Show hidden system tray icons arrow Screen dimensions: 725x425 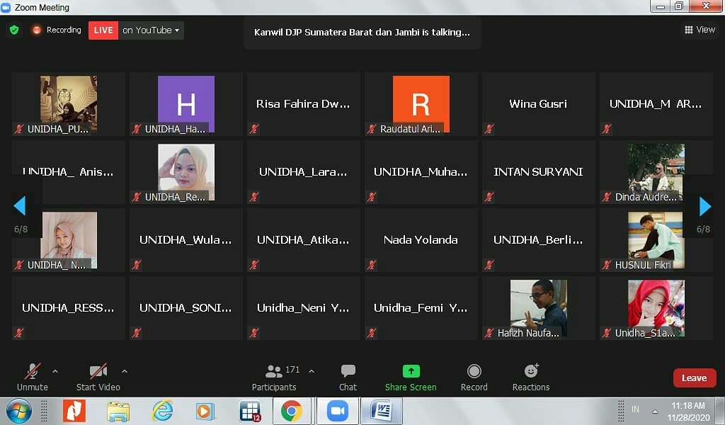click(x=655, y=411)
